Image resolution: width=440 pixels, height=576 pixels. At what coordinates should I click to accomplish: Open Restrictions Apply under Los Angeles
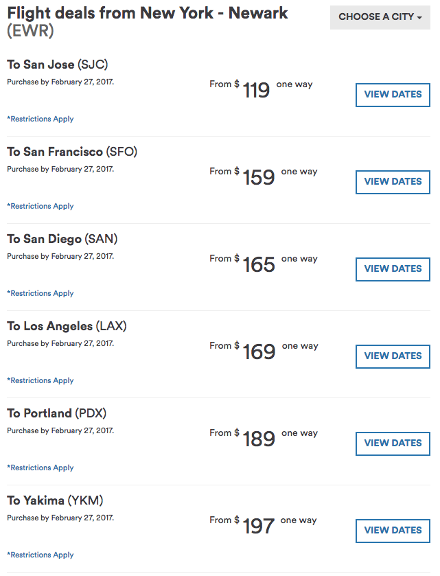coord(40,381)
